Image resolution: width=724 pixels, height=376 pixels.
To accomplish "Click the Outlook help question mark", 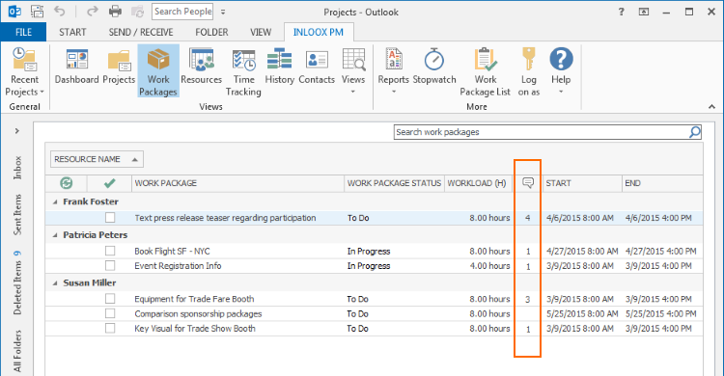I will pyautogui.click(x=621, y=12).
